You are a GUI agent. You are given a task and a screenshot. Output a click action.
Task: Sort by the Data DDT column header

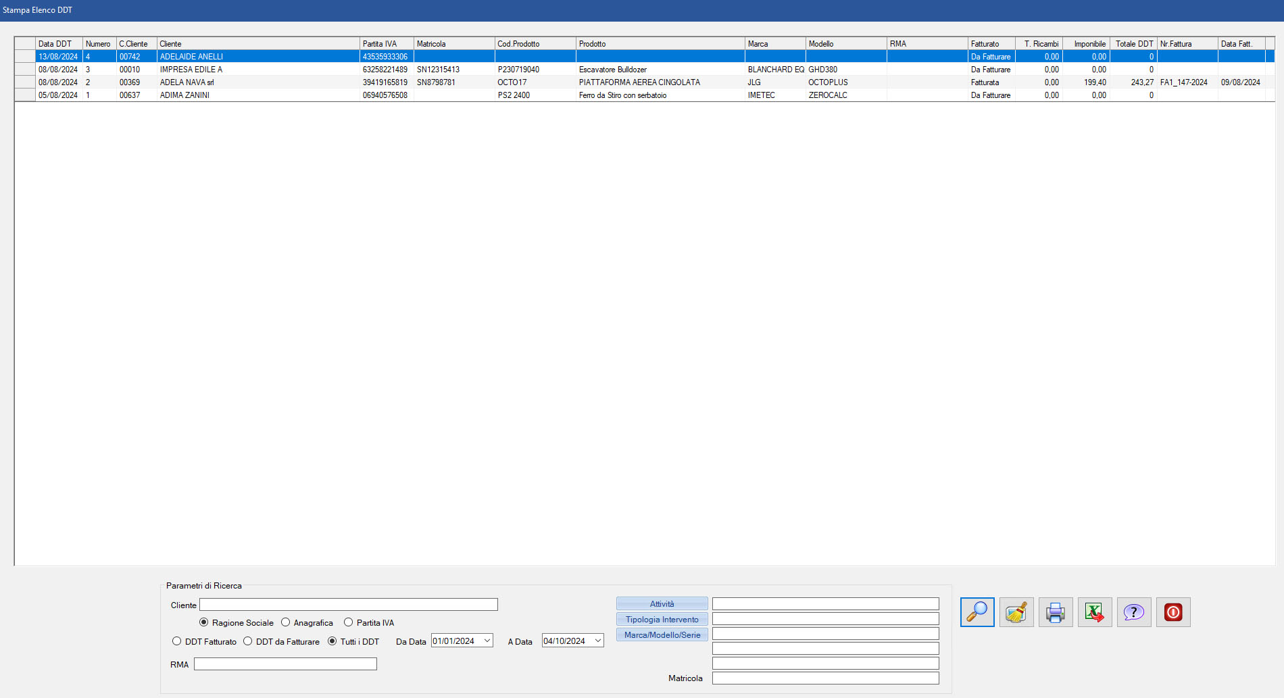click(58, 44)
